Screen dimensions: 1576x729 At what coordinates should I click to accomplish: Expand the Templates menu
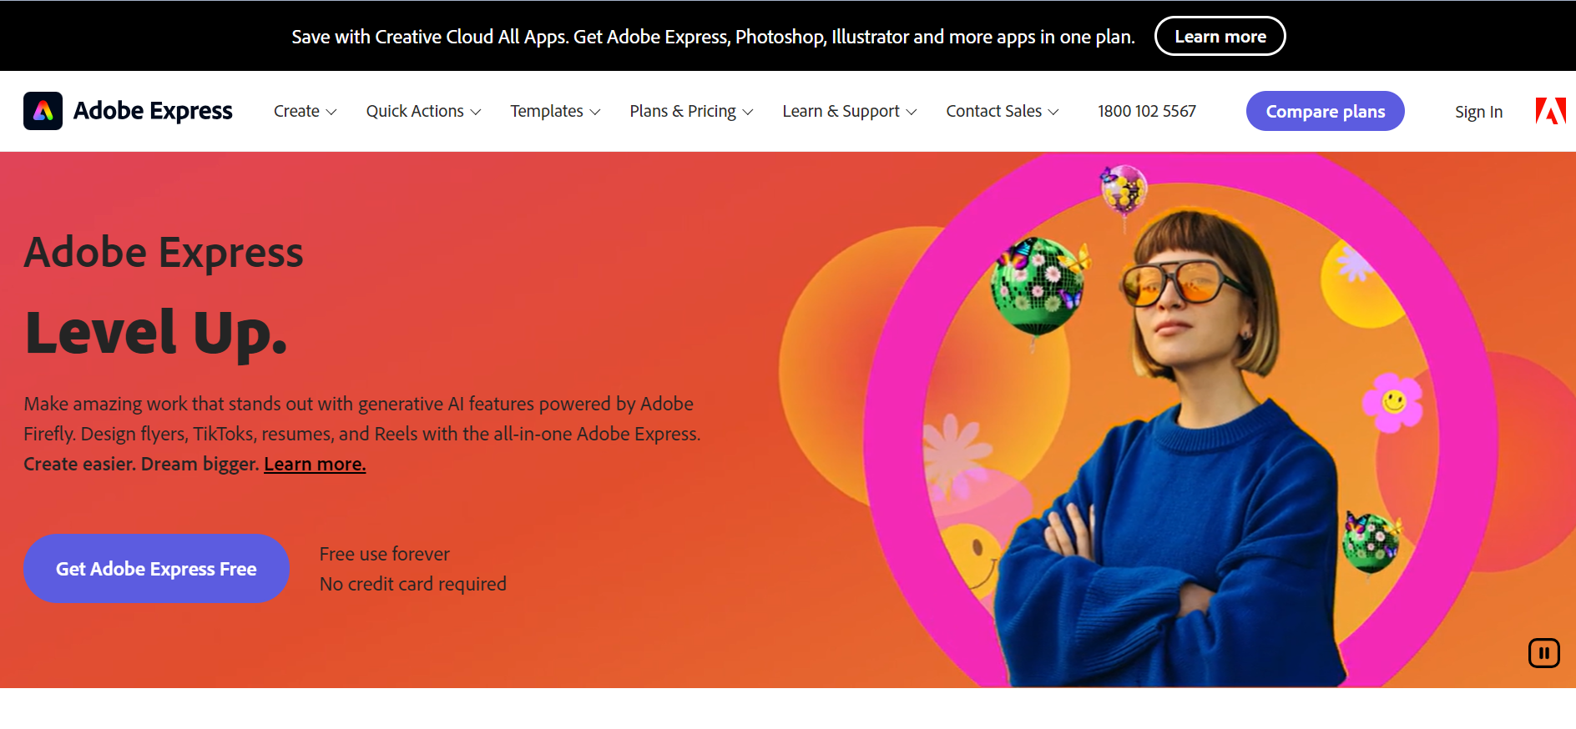555,111
